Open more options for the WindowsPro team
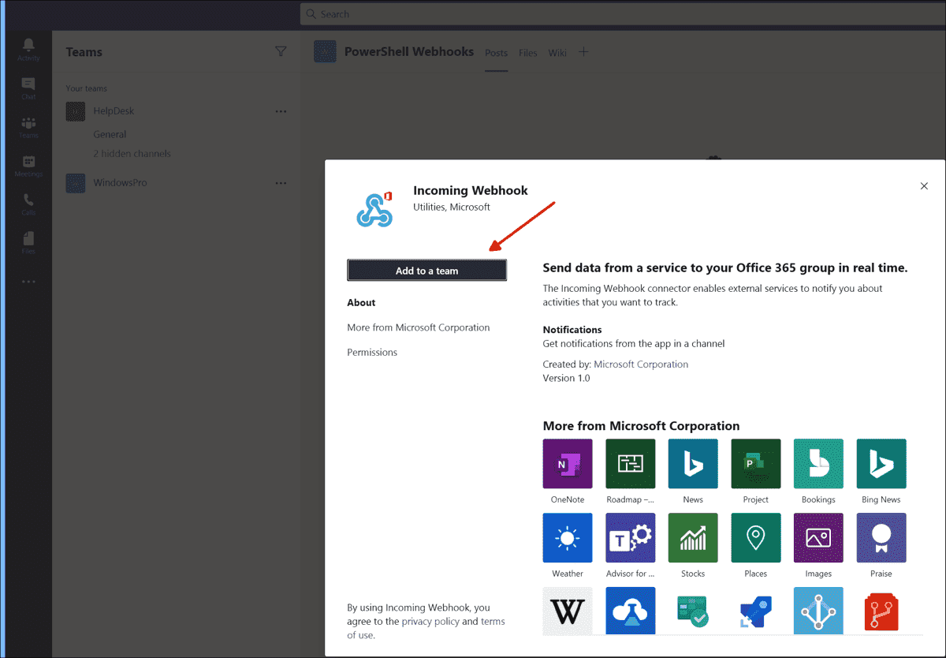This screenshot has width=946, height=658. coord(281,182)
